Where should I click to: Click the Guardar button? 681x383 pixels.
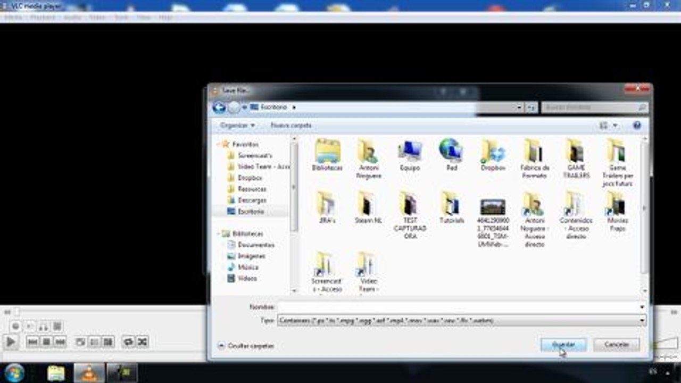coord(563,345)
